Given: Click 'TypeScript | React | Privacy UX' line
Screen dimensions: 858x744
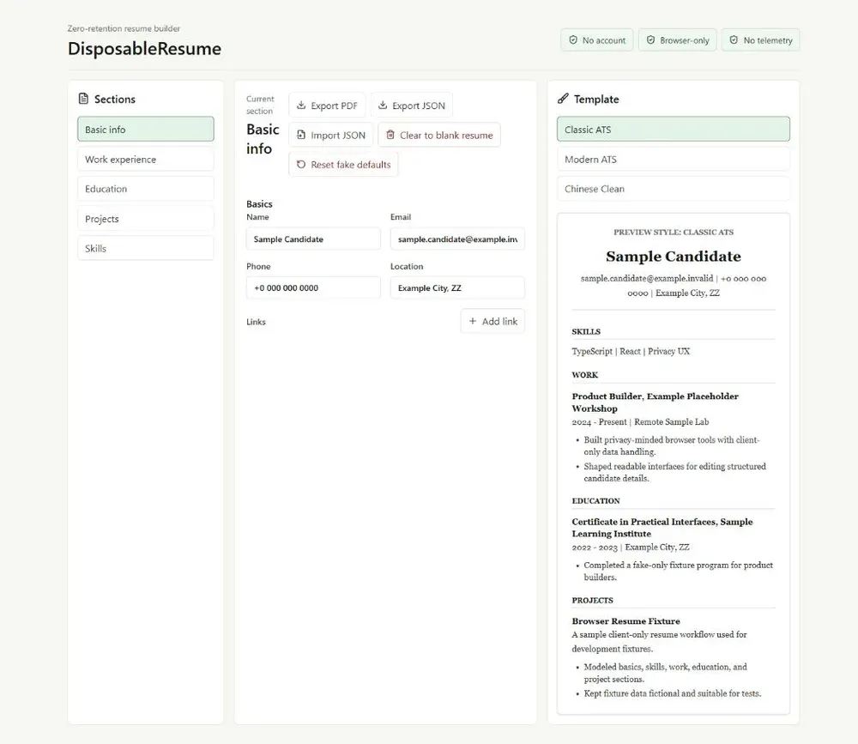Looking at the screenshot, I should [x=631, y=352].
